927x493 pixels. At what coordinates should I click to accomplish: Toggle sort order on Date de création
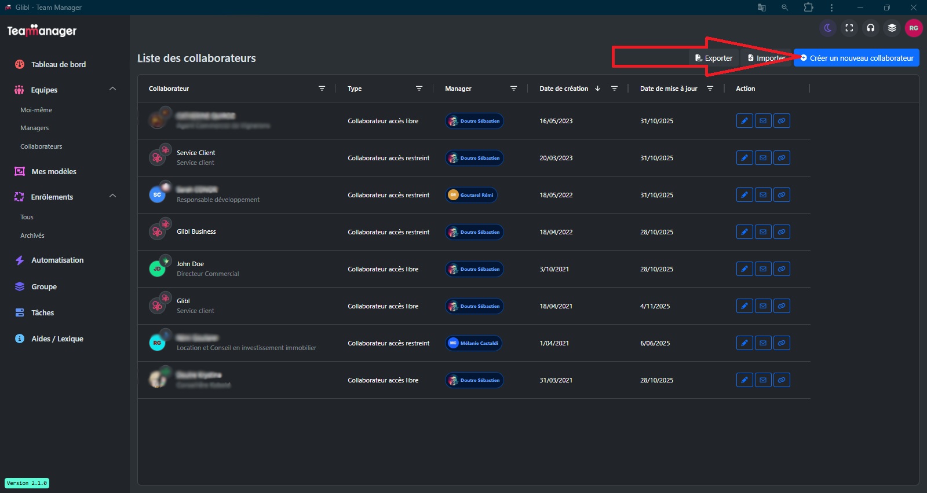pos(597,89)
